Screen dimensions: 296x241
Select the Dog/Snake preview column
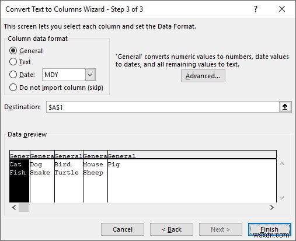(x=42, y=177)
